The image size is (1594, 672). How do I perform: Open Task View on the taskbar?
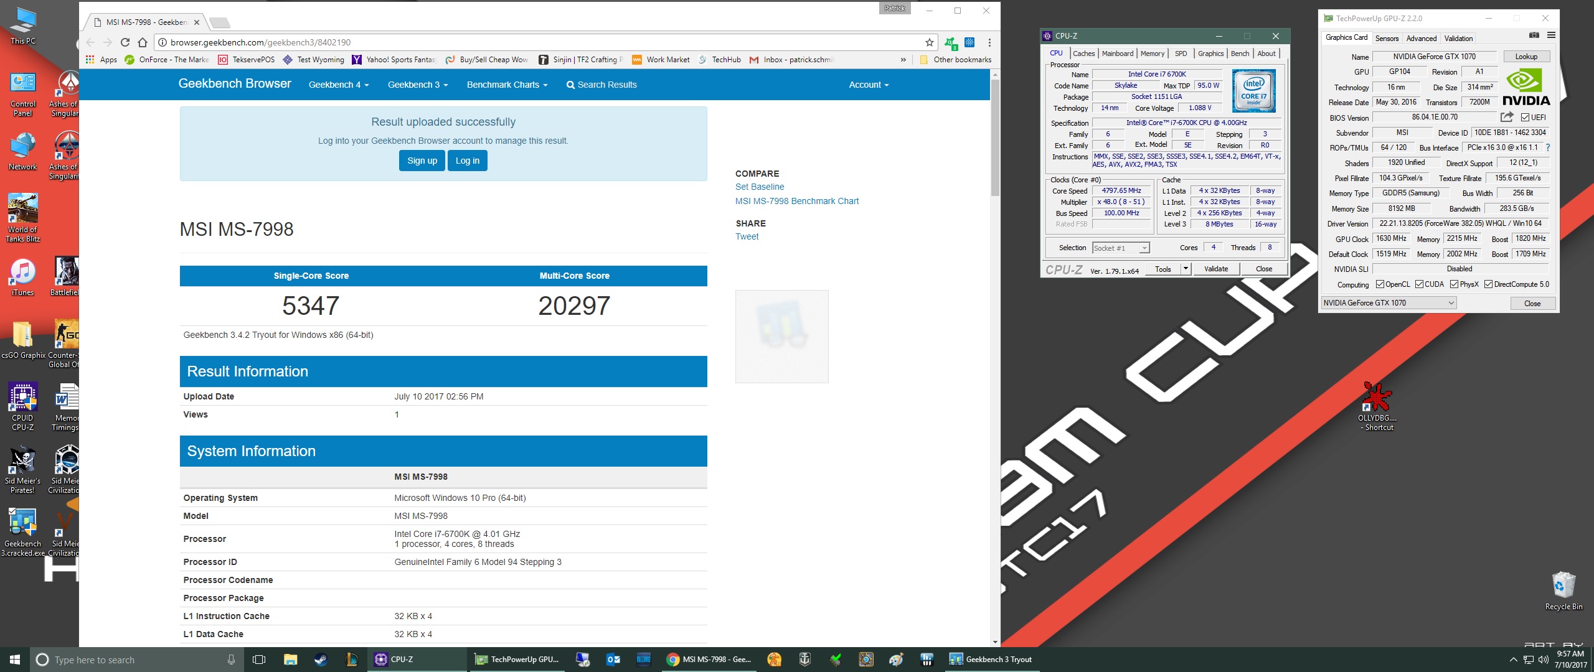[x=260, y=660]
